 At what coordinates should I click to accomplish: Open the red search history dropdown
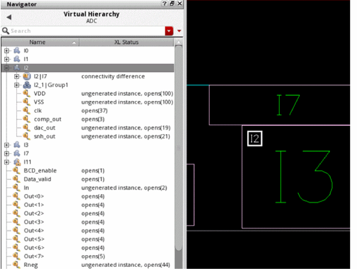[x=169, y=31]
